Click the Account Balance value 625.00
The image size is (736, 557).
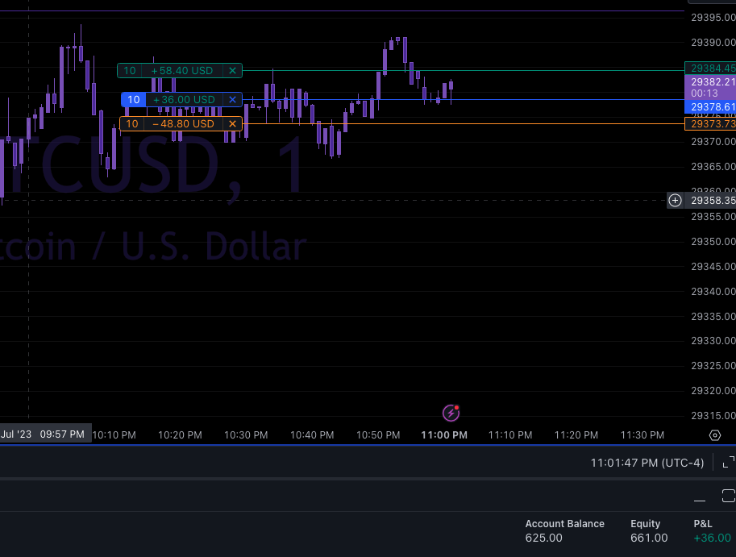pyautogui.click(x=543, y=538)
